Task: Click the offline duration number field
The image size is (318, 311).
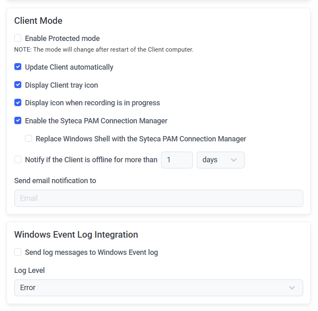Action: coord(177,160)
